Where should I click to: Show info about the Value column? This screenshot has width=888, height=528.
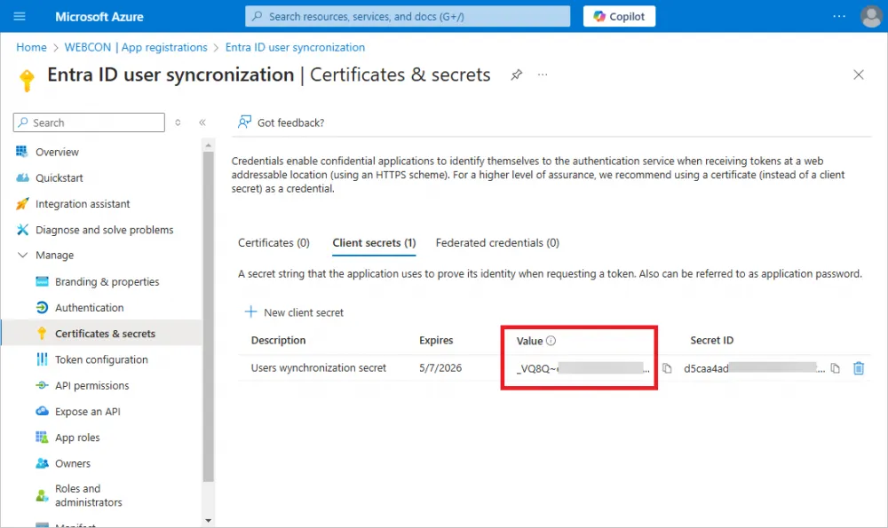(x=551, y=341)
